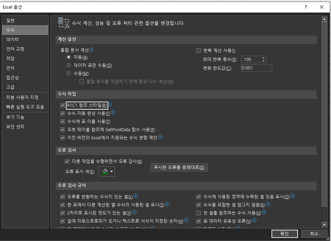Screen dimensions: 331x241
Task: Click scrollbar down arrow in options pane
Action: tap(324, 225)
